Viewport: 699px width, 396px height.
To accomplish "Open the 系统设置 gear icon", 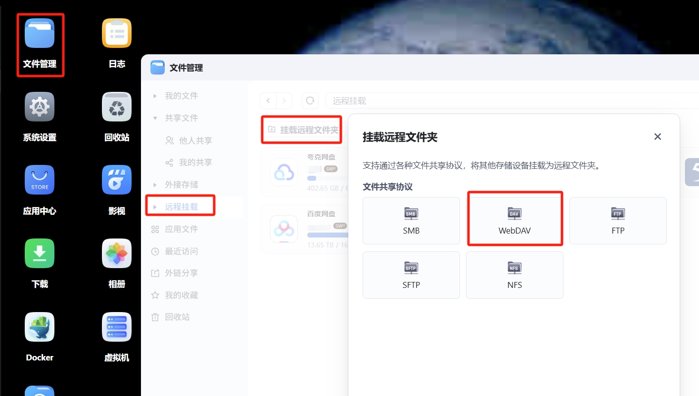I will point(40,107).
